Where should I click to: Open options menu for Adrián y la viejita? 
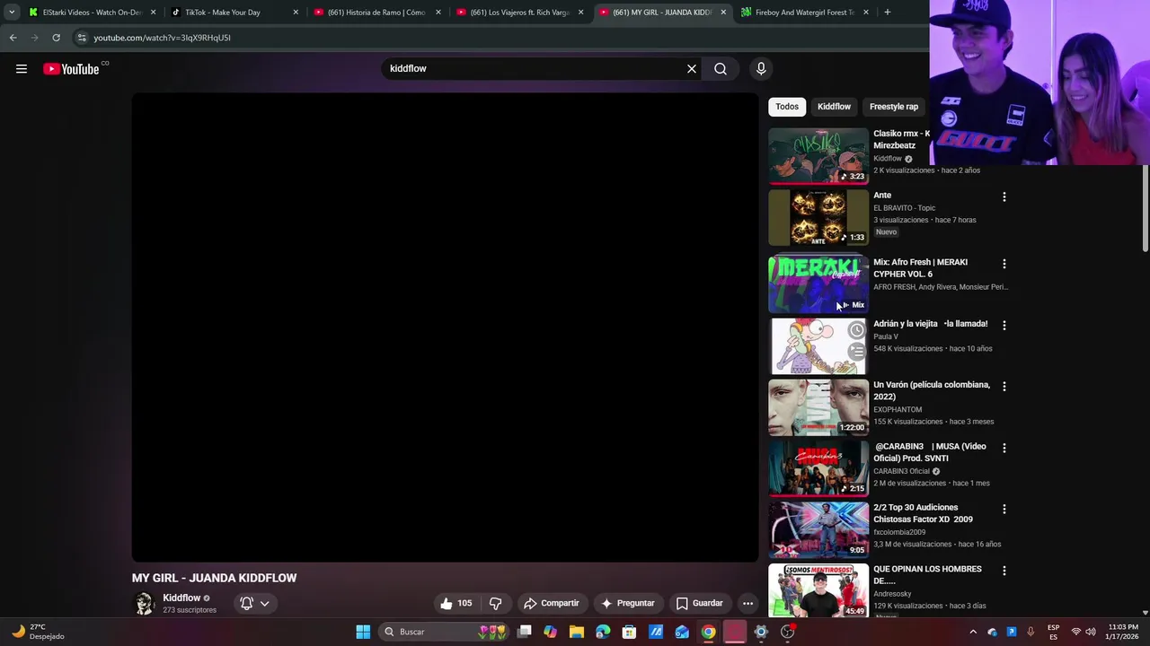1004,325
